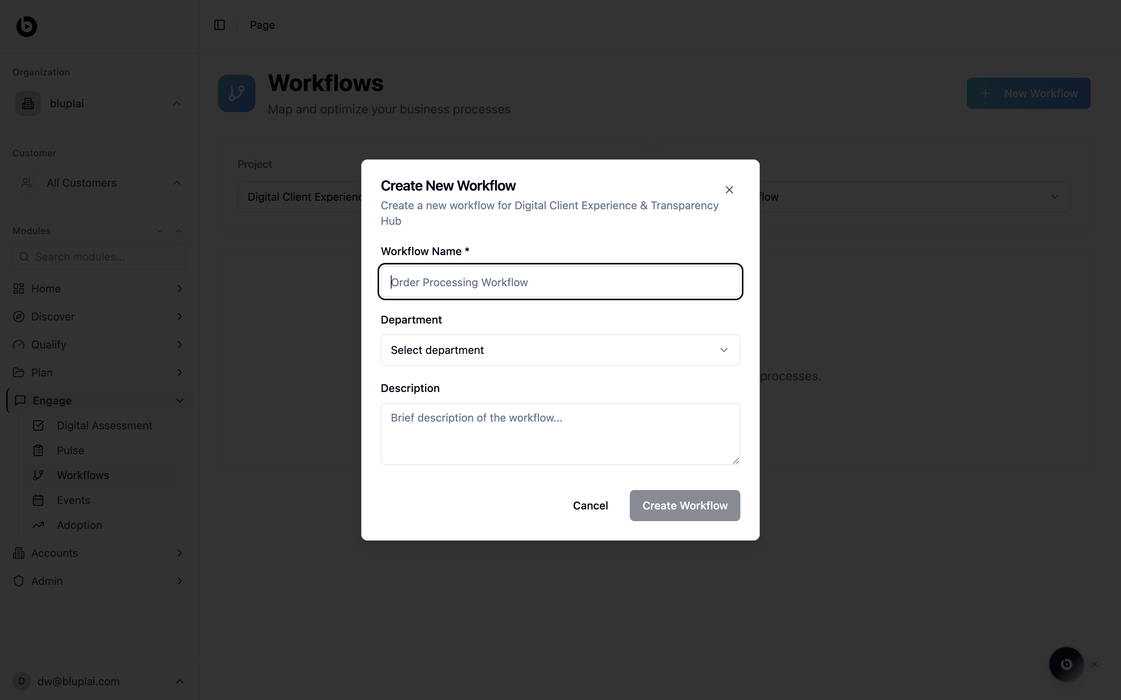
Task: Click the Cancel button
Action: click(590, 506)
